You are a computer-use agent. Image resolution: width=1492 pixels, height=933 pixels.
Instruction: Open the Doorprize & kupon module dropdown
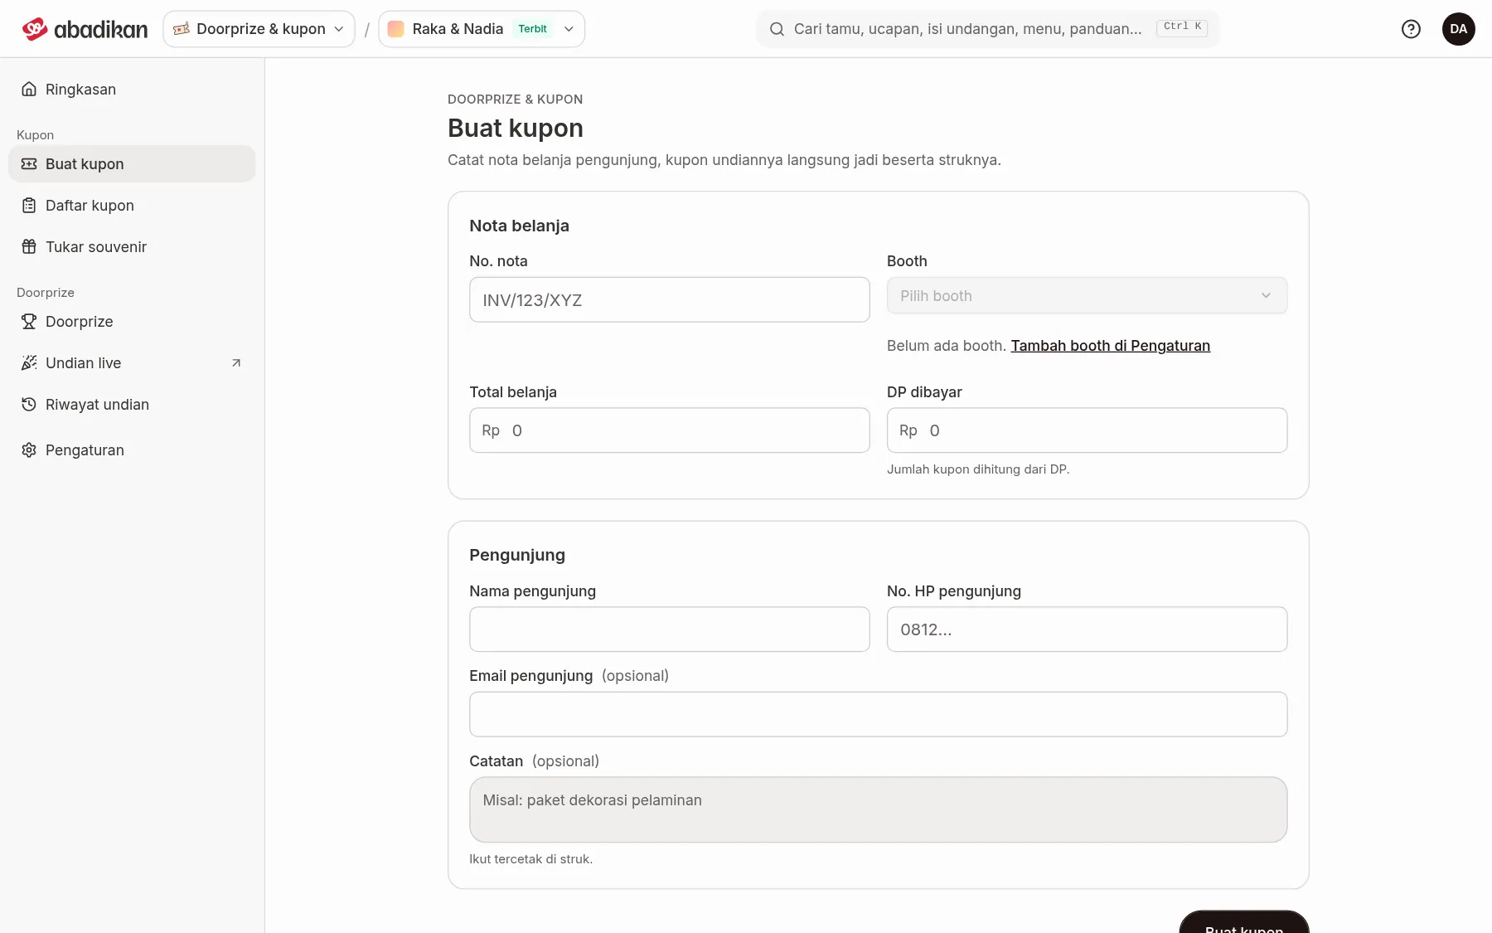259,29
